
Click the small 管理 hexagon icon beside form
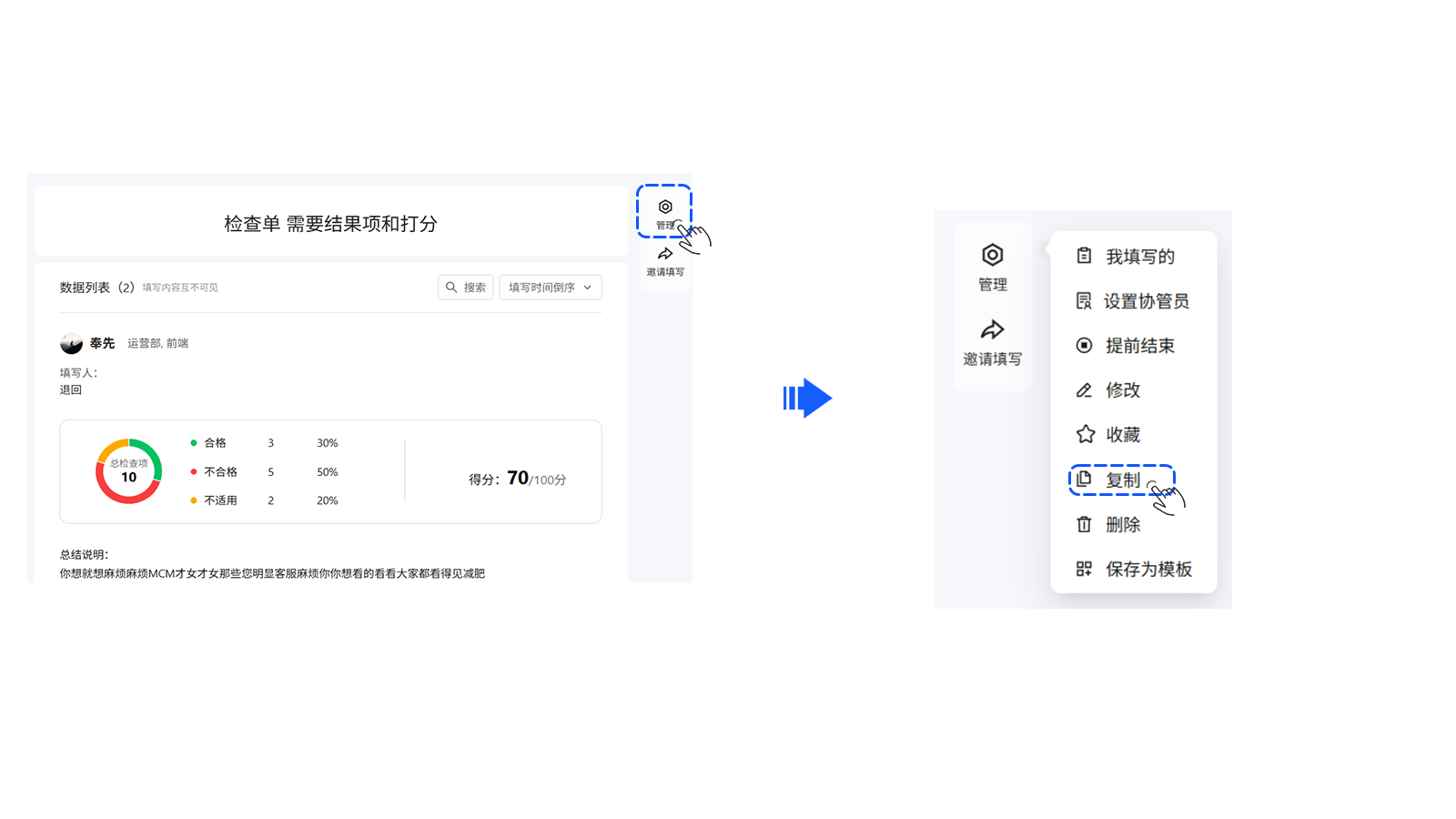(x=665, y=207)
